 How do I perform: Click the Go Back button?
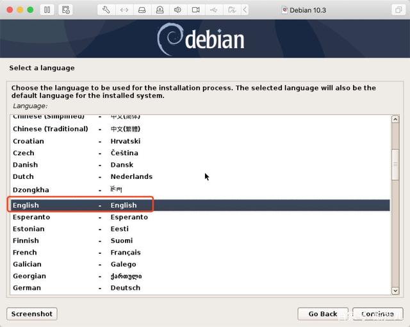pyautogui.click(x=323, y=314)
